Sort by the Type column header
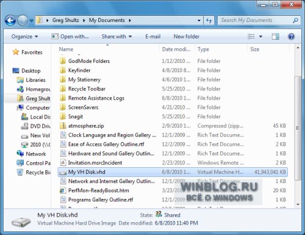The height and width of the screenshot is (235, 305). [x=203, y=49]
